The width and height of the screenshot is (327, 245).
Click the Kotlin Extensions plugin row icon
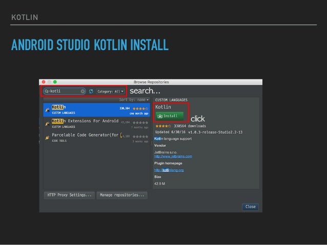(x=47, y=123)
